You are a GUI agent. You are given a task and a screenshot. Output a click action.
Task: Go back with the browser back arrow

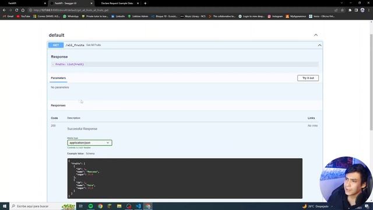point(4,10)
